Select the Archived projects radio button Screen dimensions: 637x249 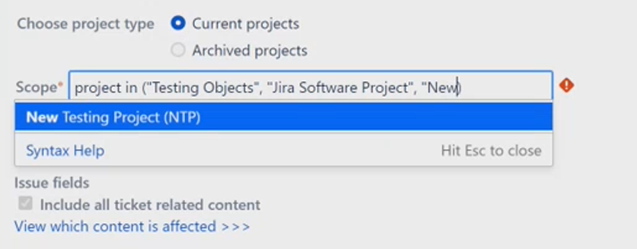pos(178,50)
